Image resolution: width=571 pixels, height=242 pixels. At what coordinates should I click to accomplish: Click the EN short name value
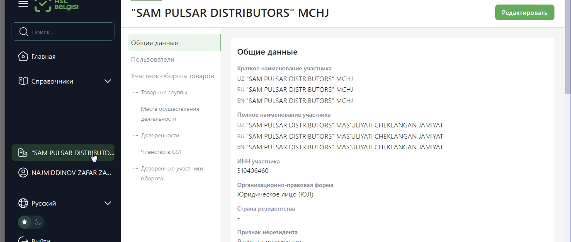pos(299,101)
